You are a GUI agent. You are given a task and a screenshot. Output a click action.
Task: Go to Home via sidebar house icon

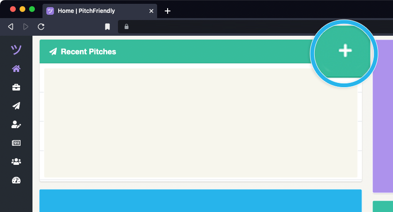click(x=16, y=69)
